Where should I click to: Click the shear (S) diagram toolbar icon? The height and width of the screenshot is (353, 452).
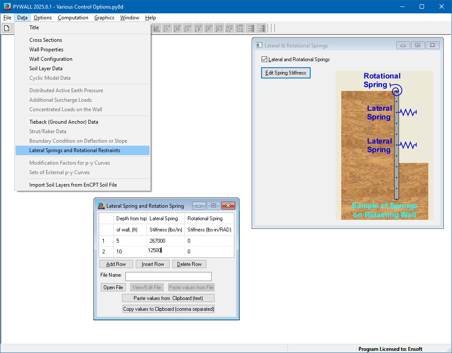(188, 28)
